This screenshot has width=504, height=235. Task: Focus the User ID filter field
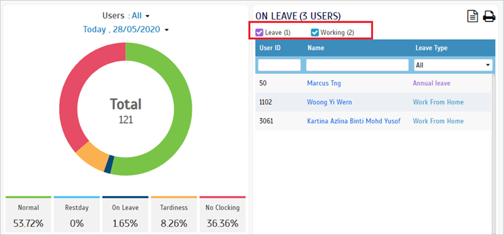(279, 65)
